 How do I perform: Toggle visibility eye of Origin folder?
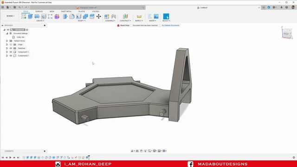(x=11, y=45)
